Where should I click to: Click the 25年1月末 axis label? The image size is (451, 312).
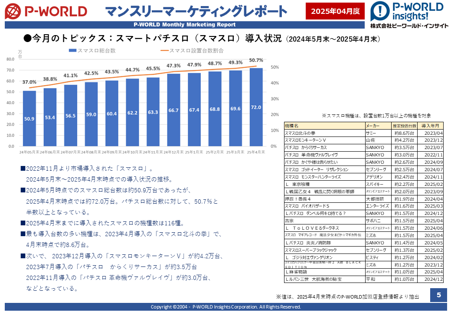(194, 152)
